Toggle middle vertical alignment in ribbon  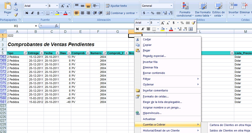[82, 6]
